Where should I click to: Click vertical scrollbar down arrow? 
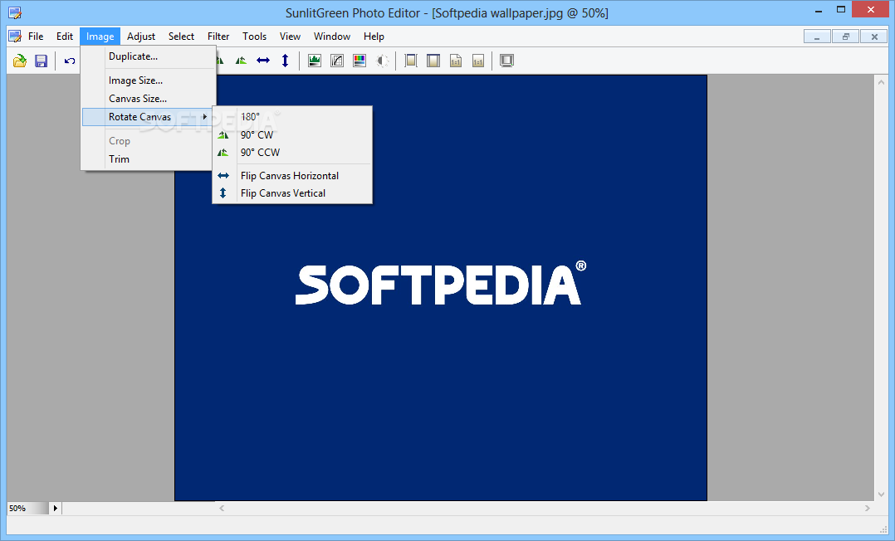882,495
